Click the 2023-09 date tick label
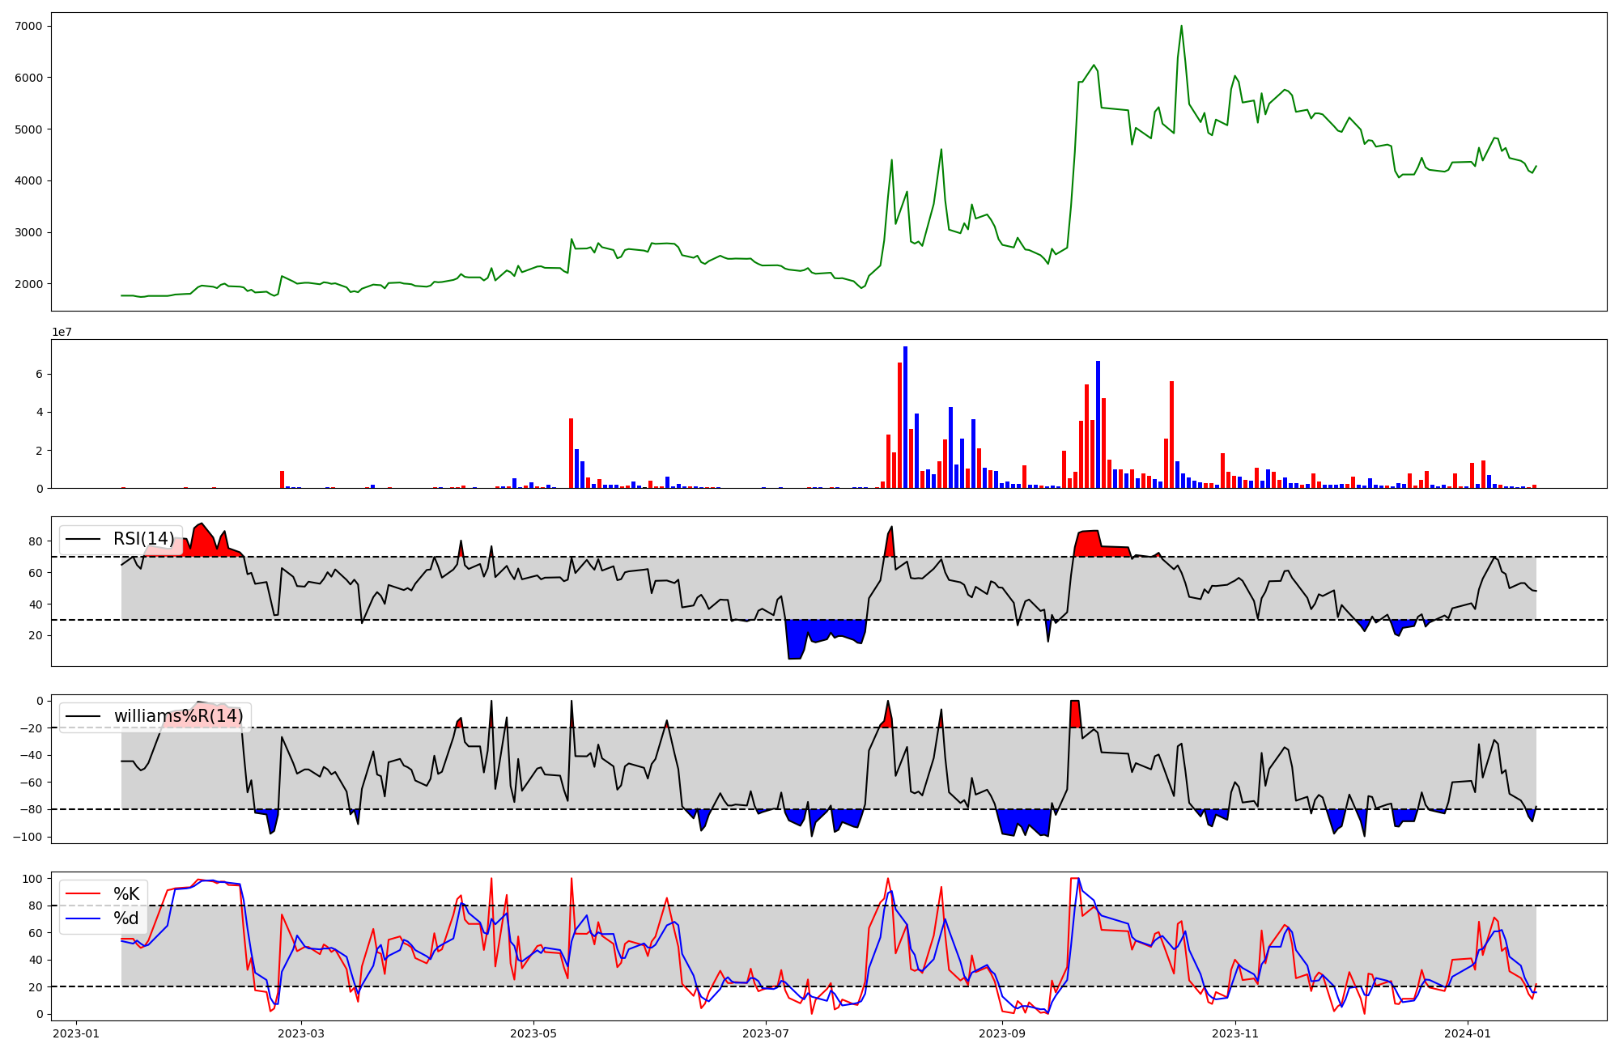 point(1003,1033)
